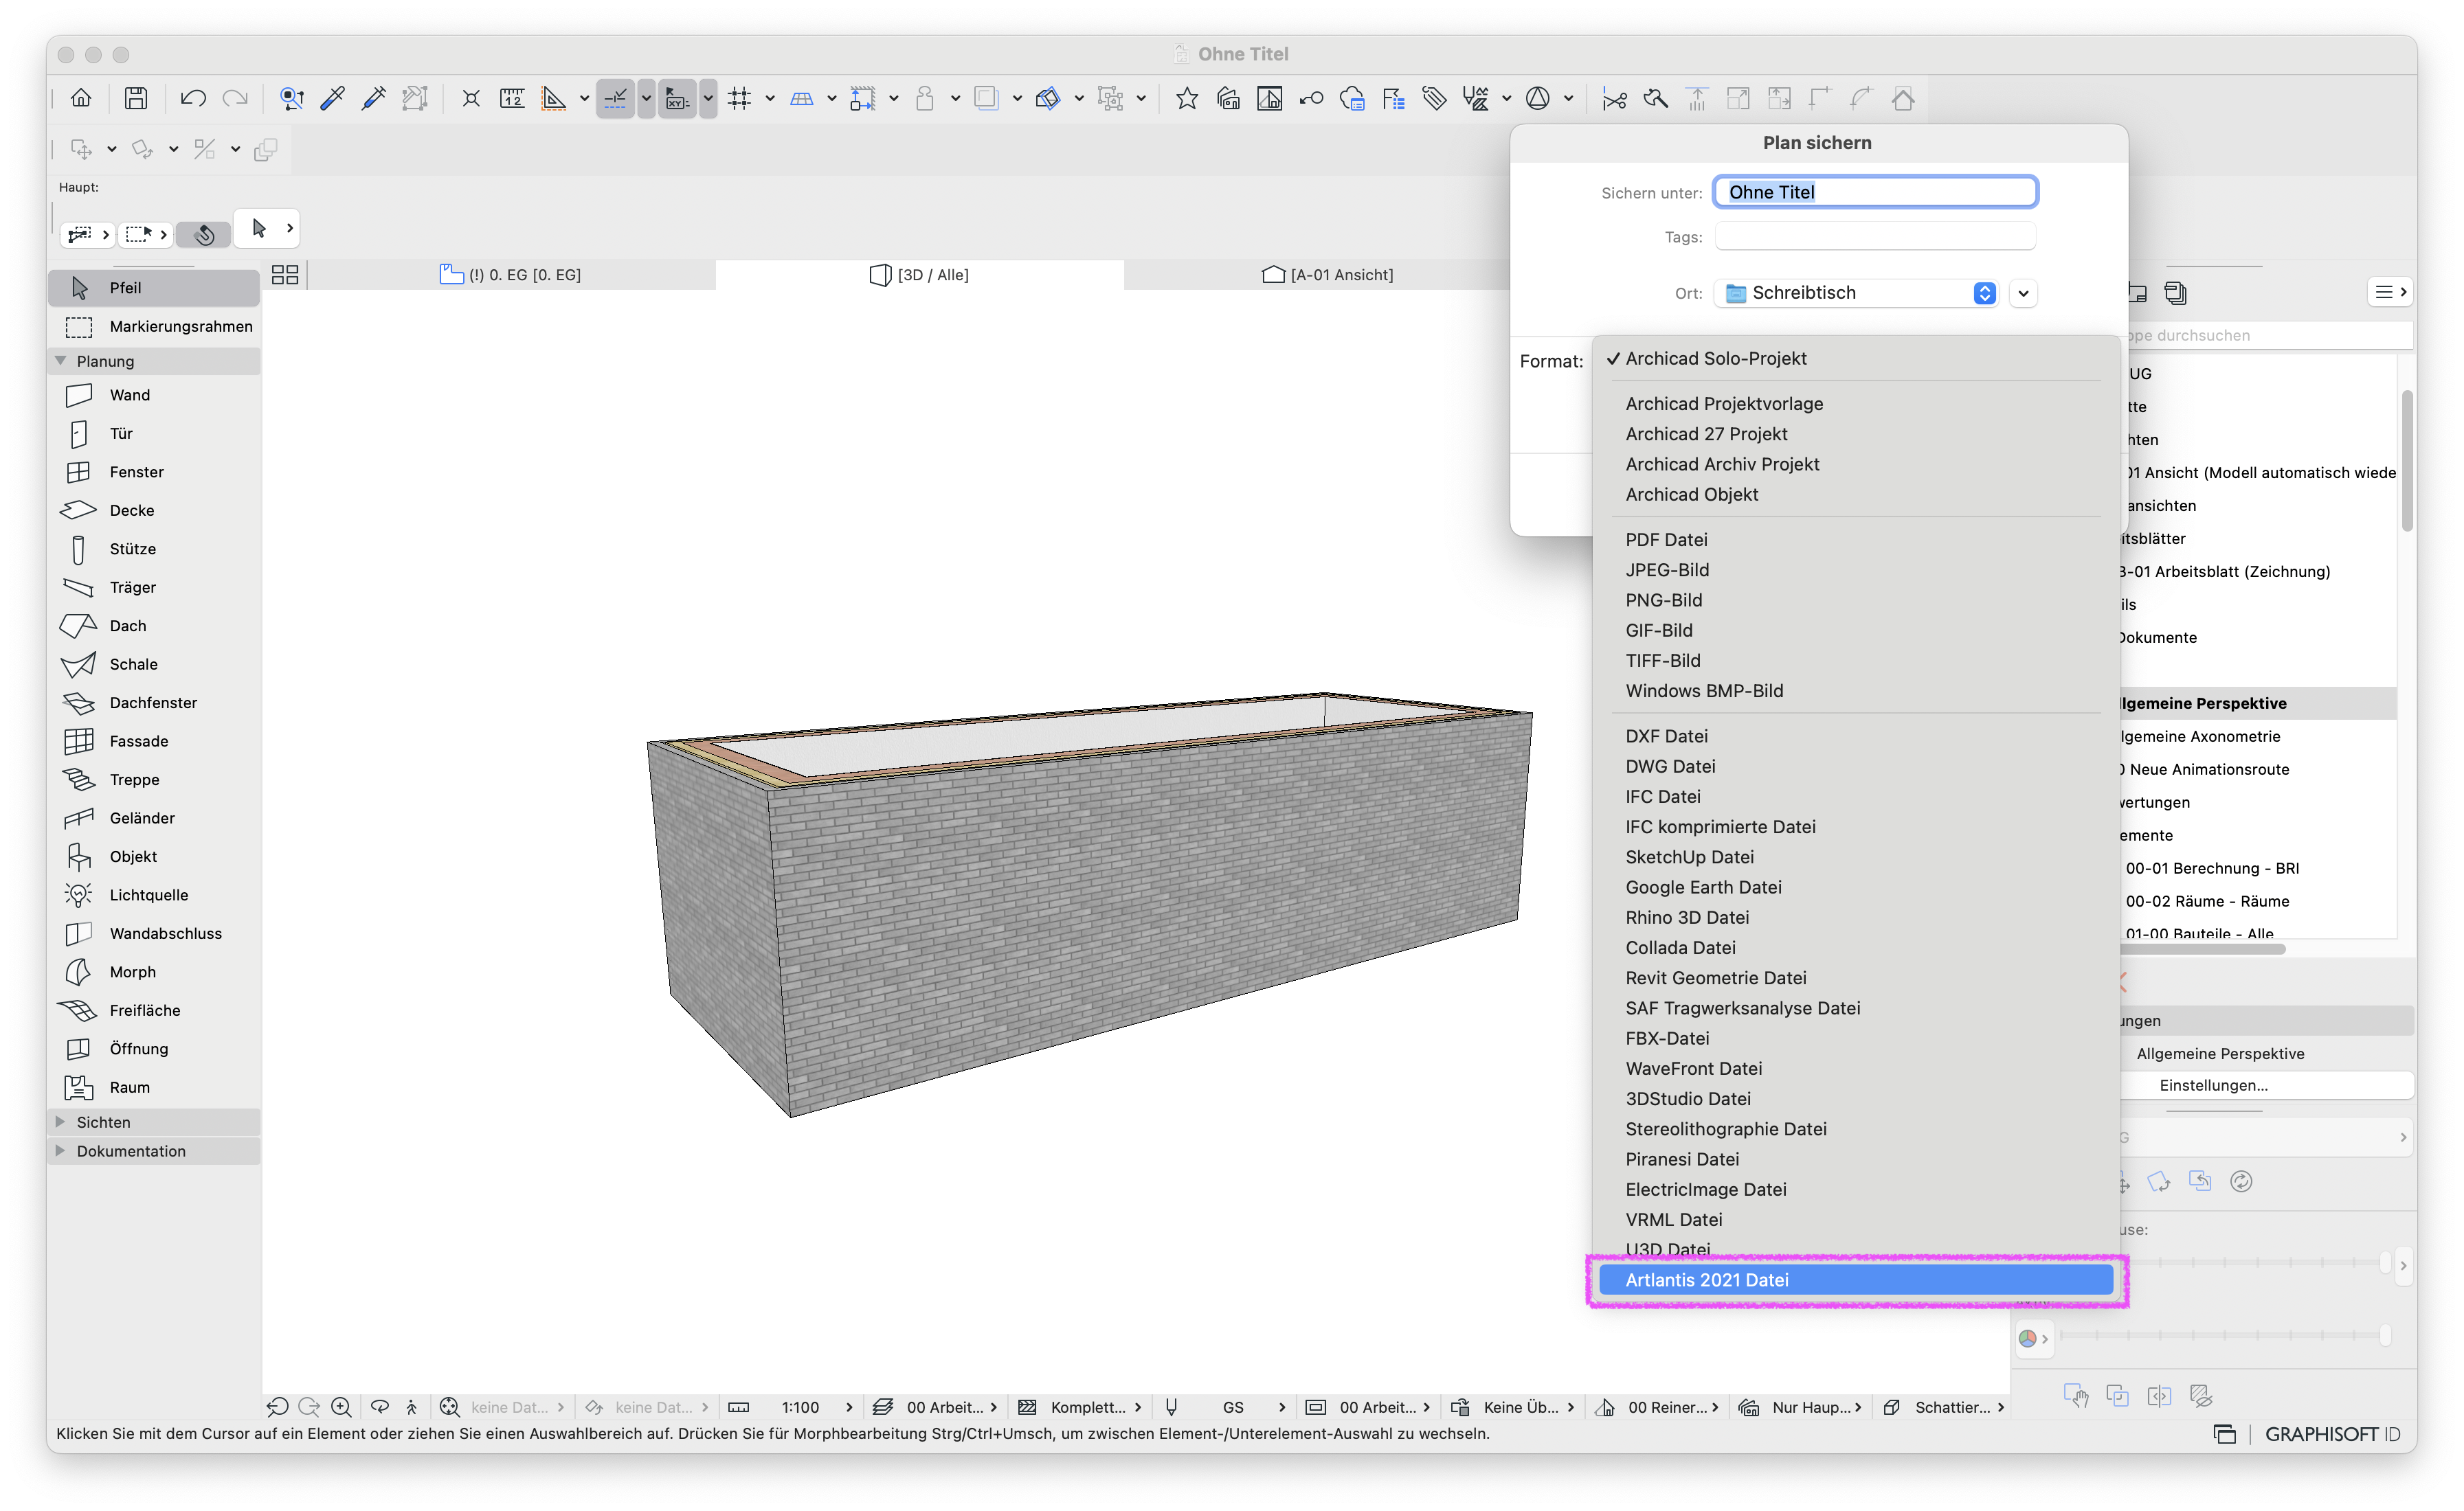Image resolution: width=2464 pixels, height=1511 pixels.
Task: Select the Wand tool
Action: [x=155, y=395]
